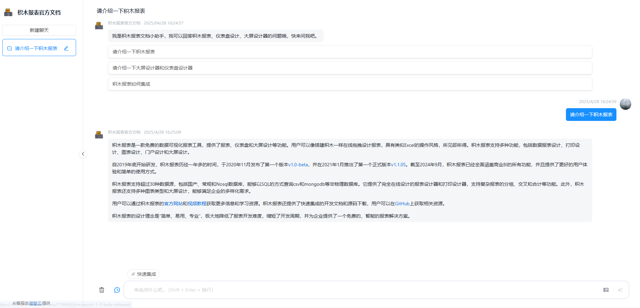The width and height of the screenshot is (640, 308).
Task: Click the 积木报表 logo icon in sidebar header
Action: point(8,12)
